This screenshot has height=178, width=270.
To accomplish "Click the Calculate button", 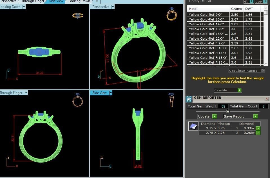I will tap(228, 90).
